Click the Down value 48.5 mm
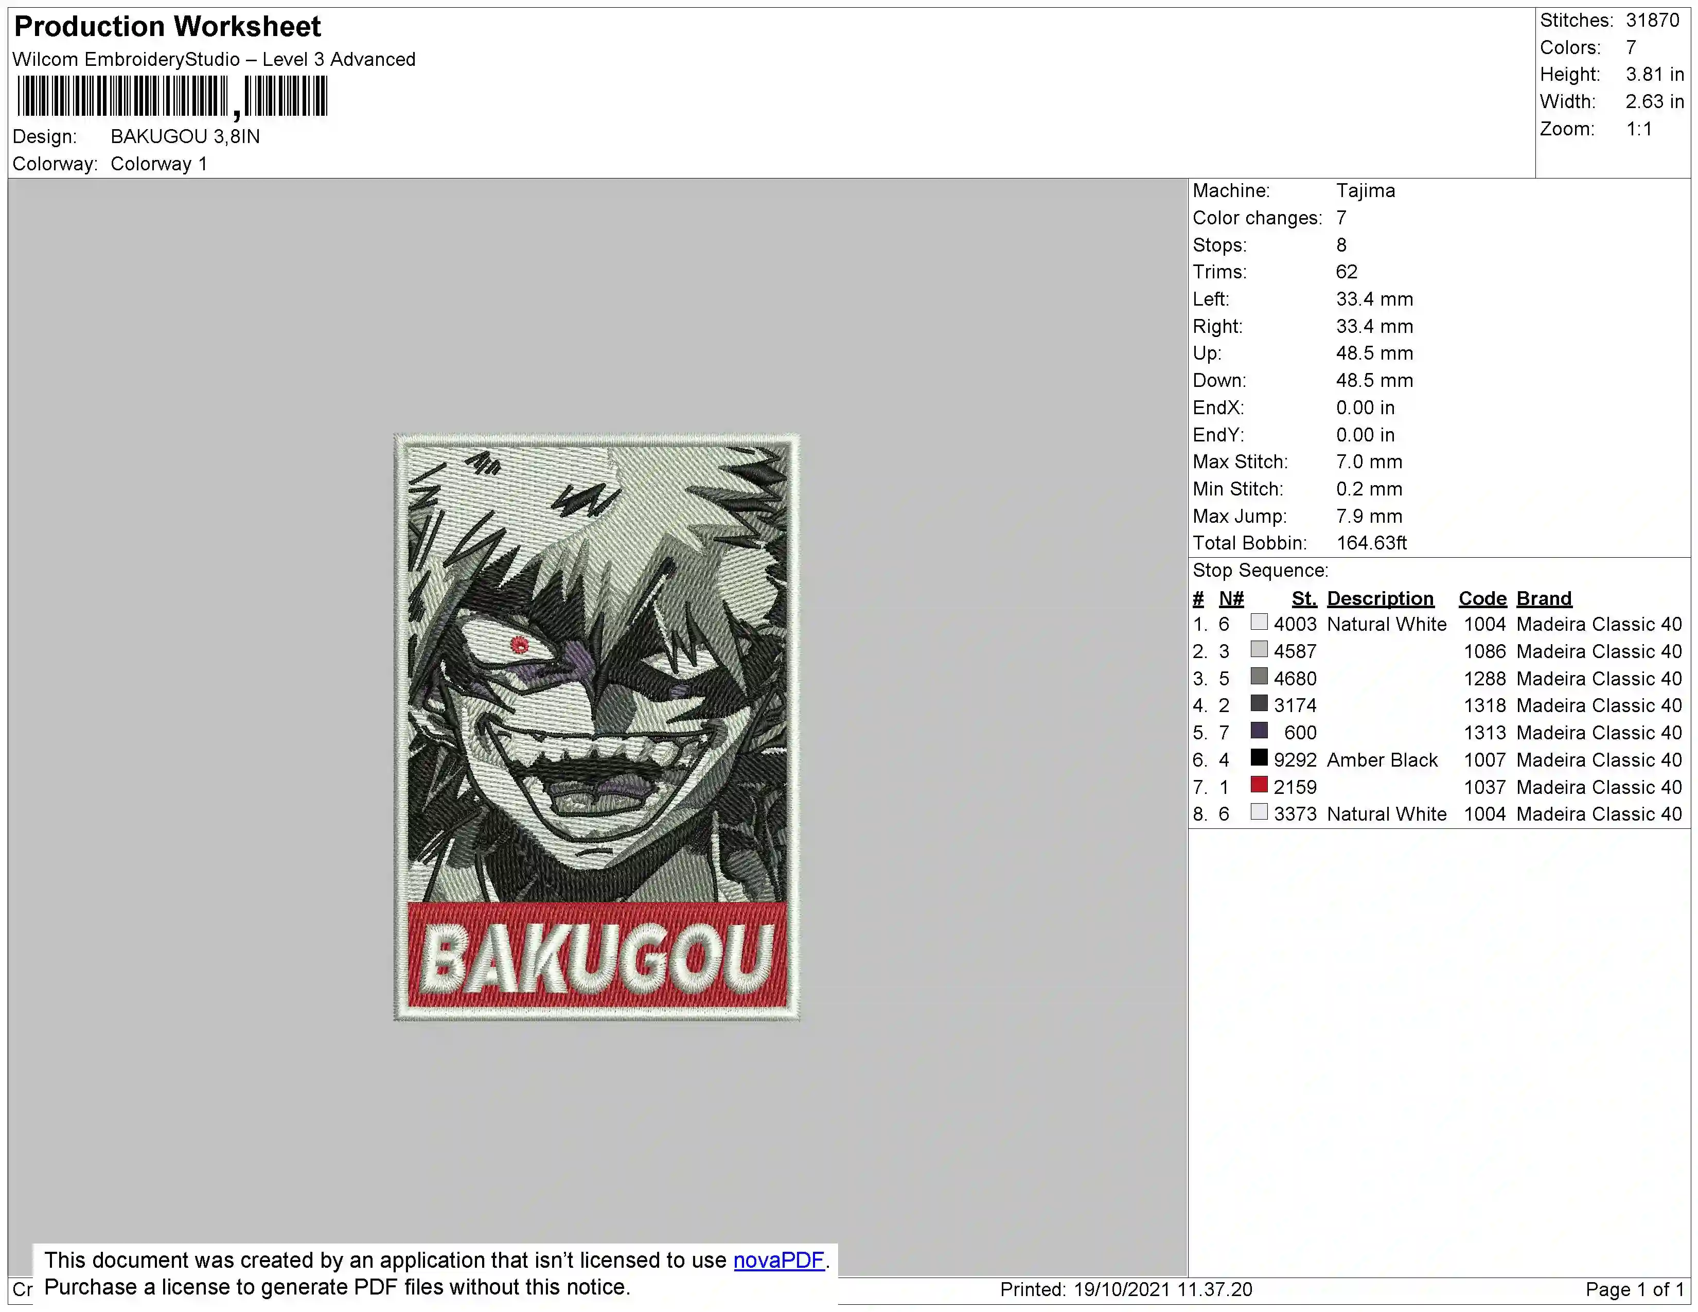This screenshot has height=1312, width=1698. click(1374, 381)
